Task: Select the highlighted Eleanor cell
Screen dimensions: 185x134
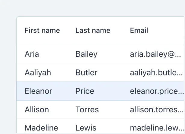Action: click(38, 91)
